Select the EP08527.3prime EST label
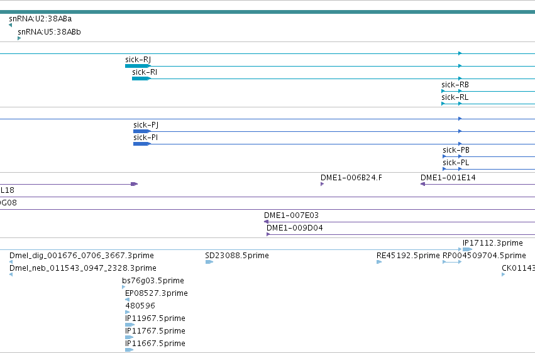This screenshot has height=353, width=535. pyautogui.click(x=157, y=294)
